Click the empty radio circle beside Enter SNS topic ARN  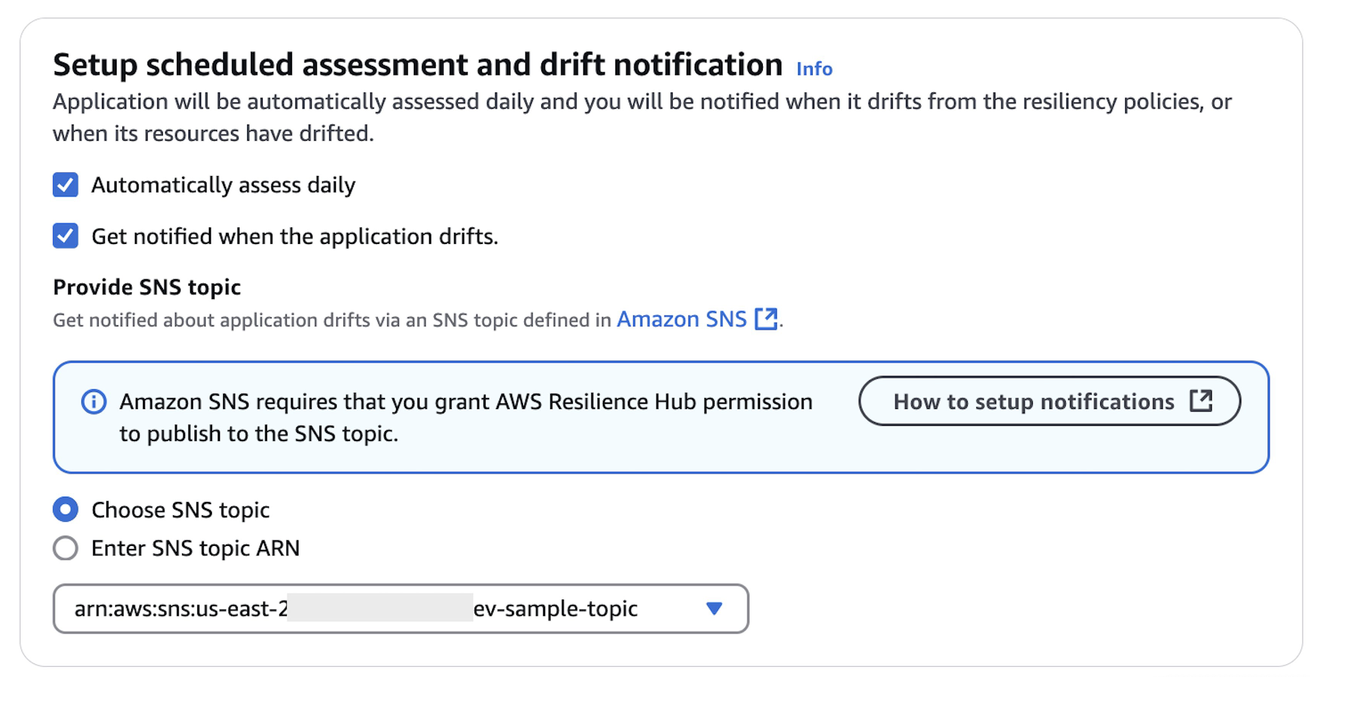point(65,547)
